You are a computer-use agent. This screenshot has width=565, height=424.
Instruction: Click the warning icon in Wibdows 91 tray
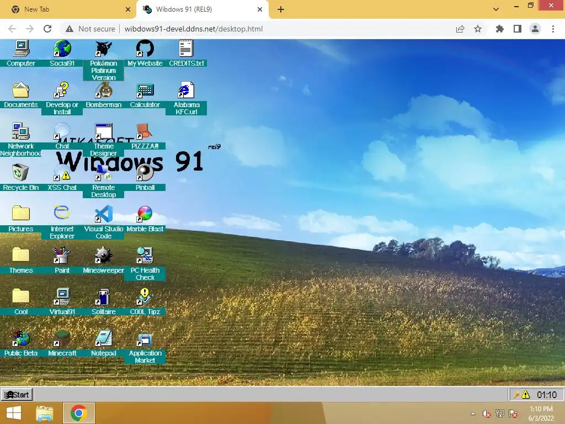526,395
